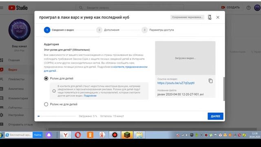Open 'Отправить отзыв' in the sidebar
Viewport: 261px width, 147px height.
(x=20, y=125)
